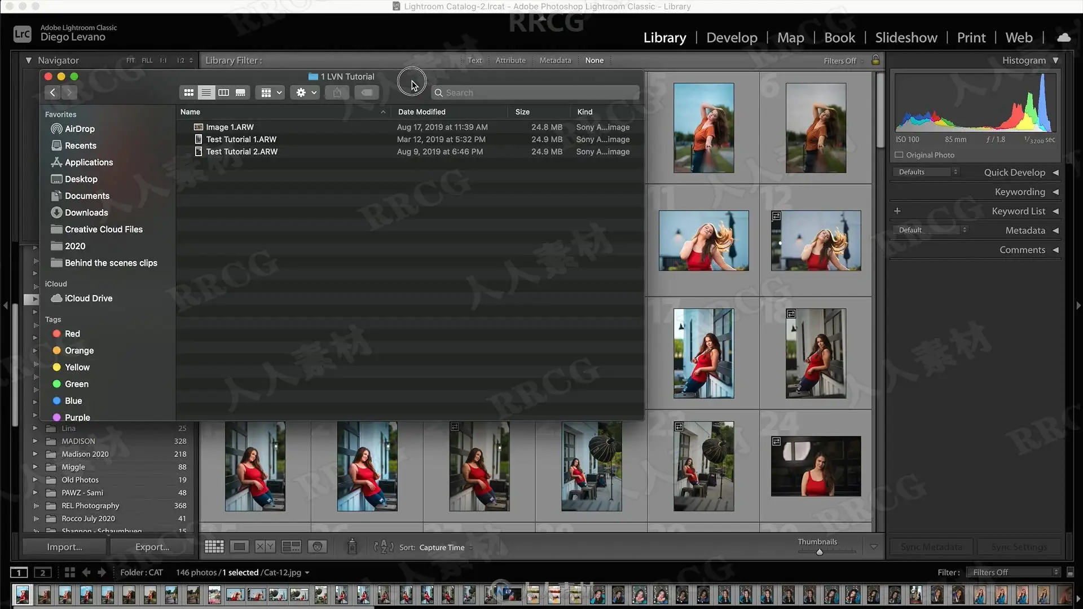The height and width of the screenshot is (609, 1083).
Task: Switch to Grid view in toolbar
Action: pyautogui.click(x=214, y=546)
